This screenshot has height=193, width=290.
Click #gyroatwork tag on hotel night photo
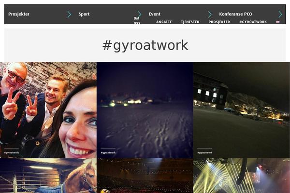(x=205, y=152)
